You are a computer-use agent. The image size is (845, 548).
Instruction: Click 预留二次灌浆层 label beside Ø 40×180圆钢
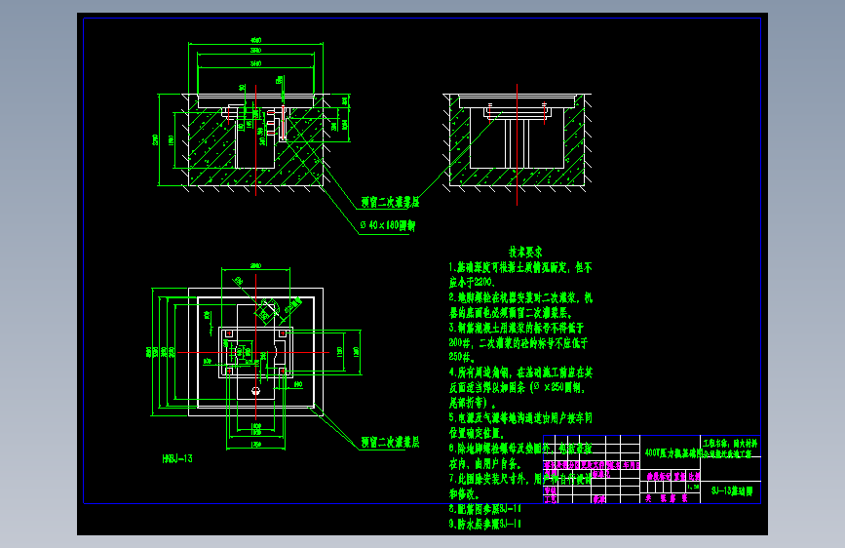pyautogui.click(x=390, y=202)
